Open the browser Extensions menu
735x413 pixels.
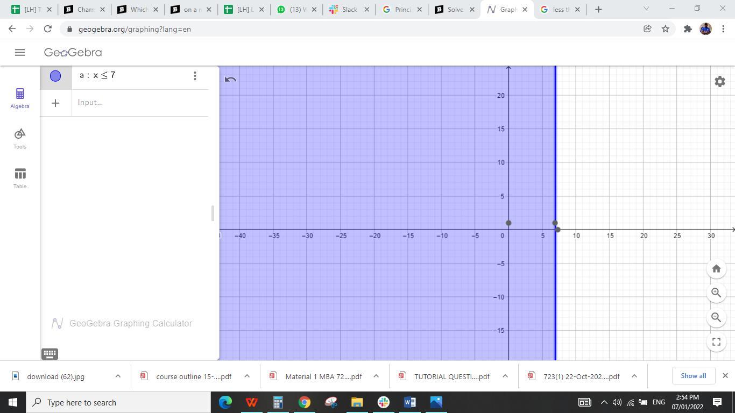click(688, 29)
